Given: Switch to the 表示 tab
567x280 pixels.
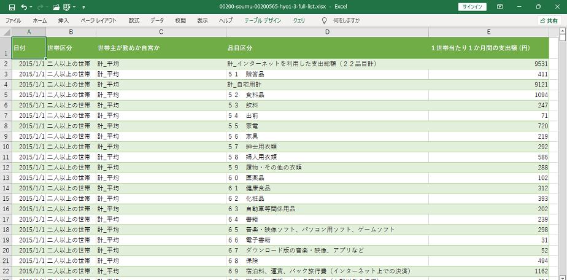Looking at the screenshot, I should coord(202,21).
